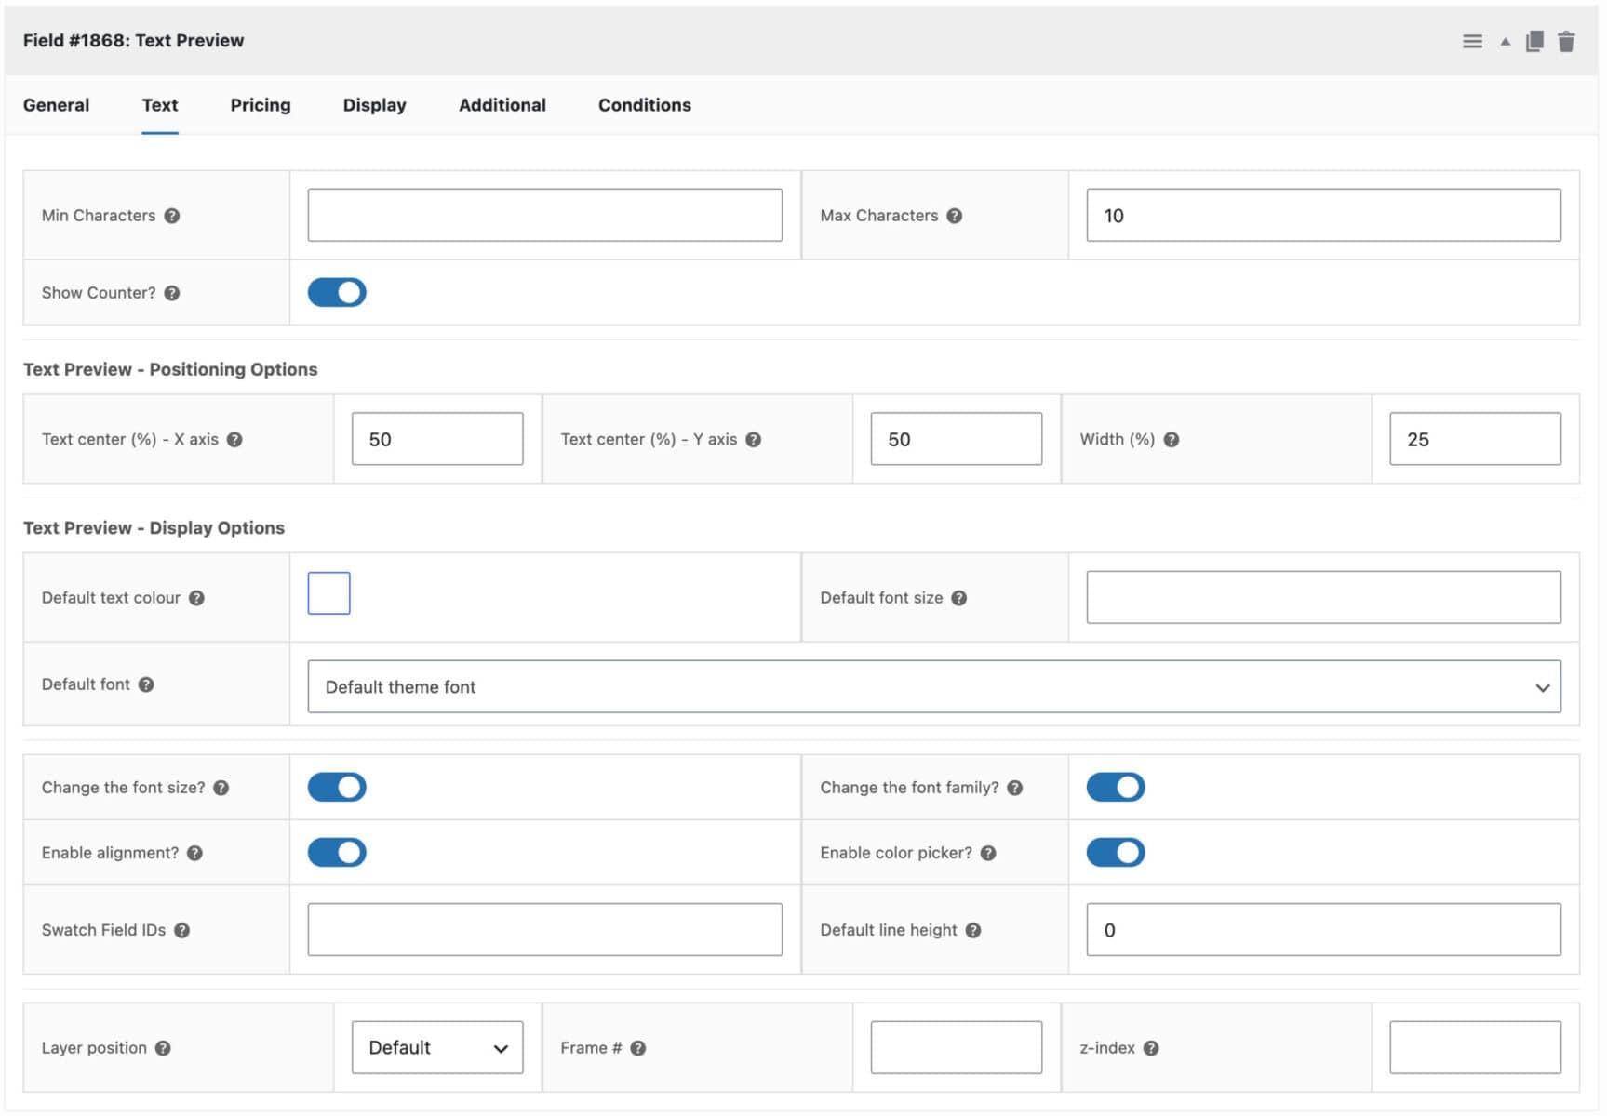The width and height of the screenshot is (1607, 1116).
Task: Click the 'Field #1868: Text Preview' header title
Action: tap(134, 41)
